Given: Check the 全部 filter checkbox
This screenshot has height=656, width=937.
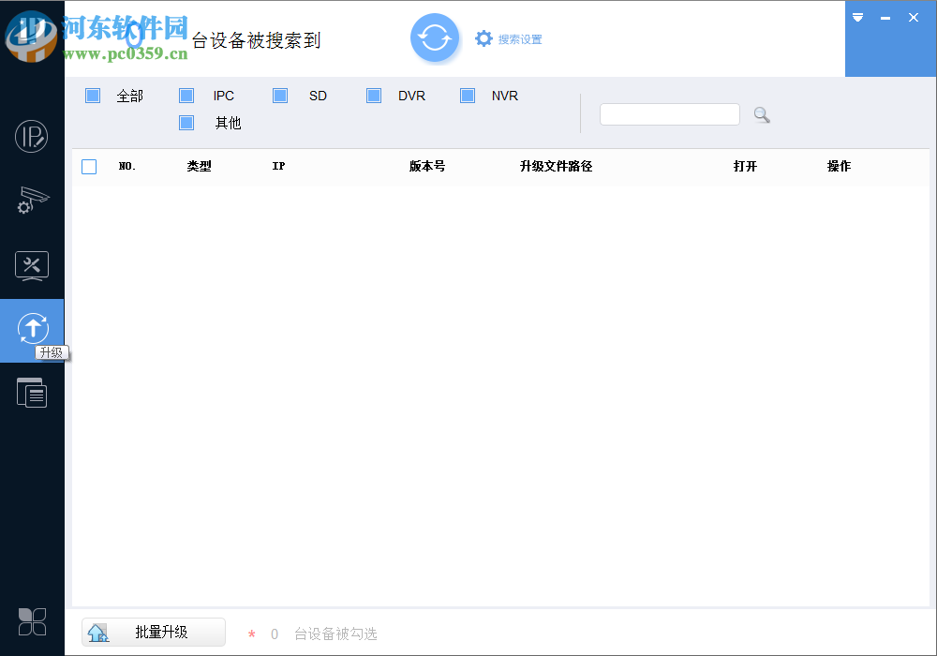Looking at the screenshot, I should [x=92, y=95].
